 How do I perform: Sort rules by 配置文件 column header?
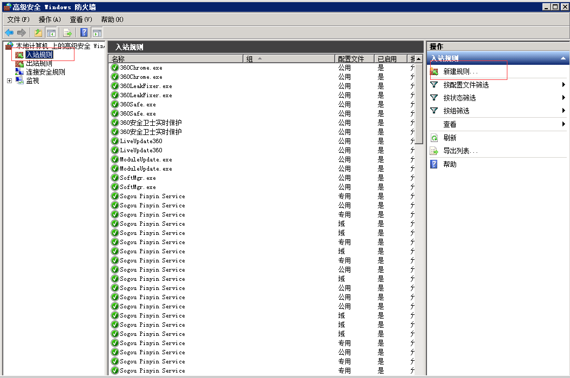(x=351, y=59)
